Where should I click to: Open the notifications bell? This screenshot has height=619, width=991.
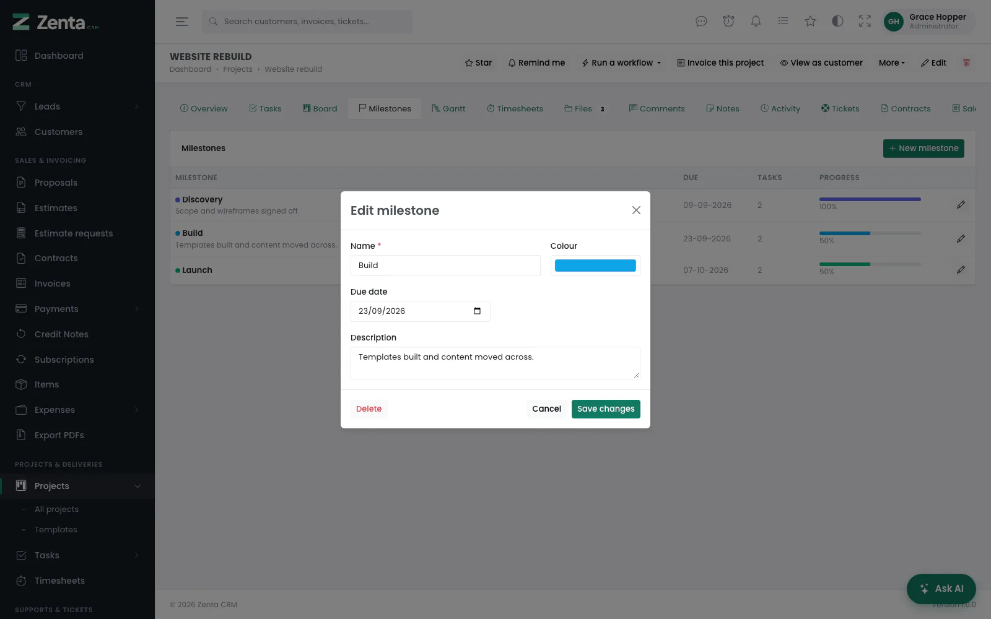756,22
